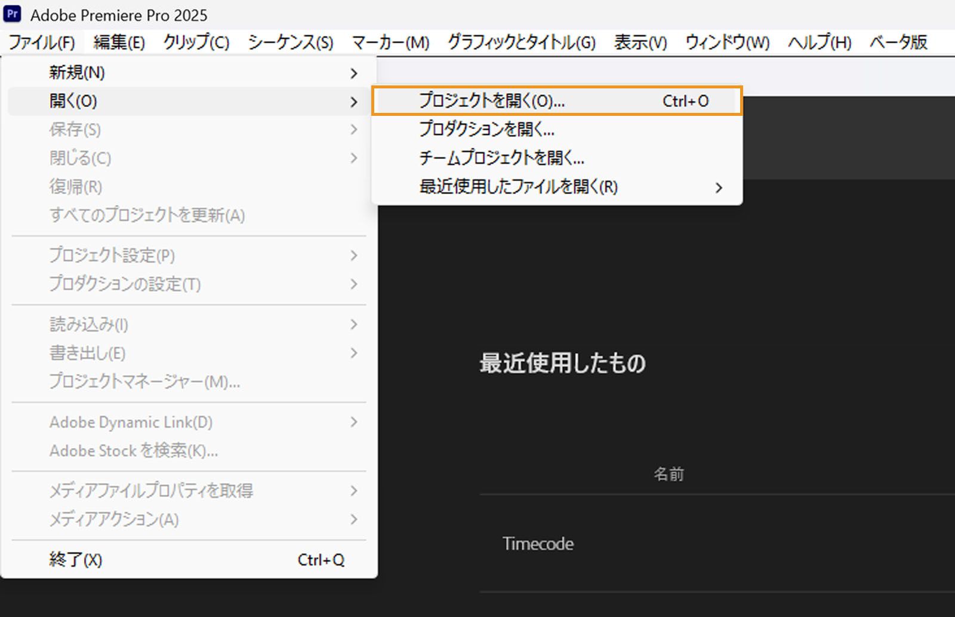
Task: Open the 編集 menu
Action: [118, 42]
